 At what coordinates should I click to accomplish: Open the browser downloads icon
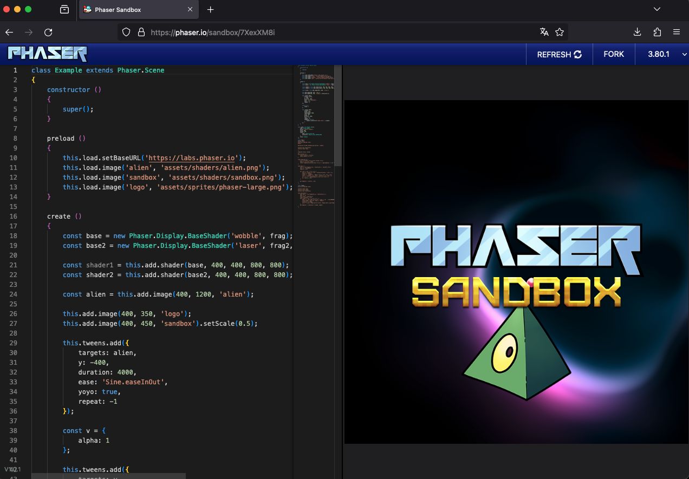pyautogui.click(x=638, y=32)
